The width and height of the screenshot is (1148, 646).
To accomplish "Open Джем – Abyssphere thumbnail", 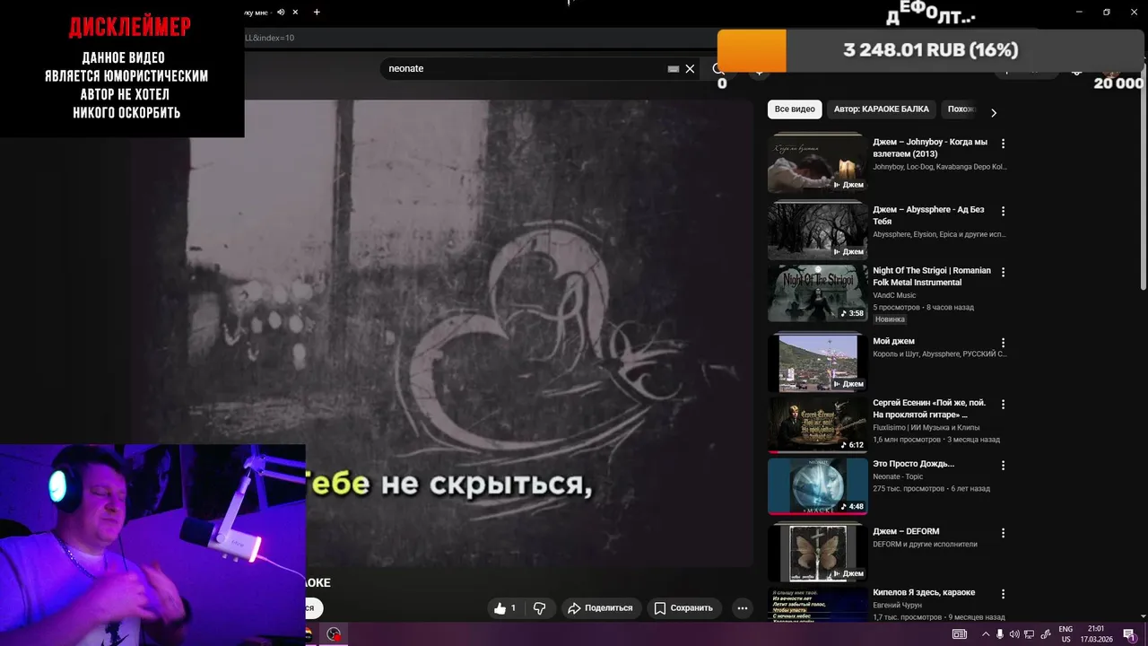I will (x=817, y=231).
